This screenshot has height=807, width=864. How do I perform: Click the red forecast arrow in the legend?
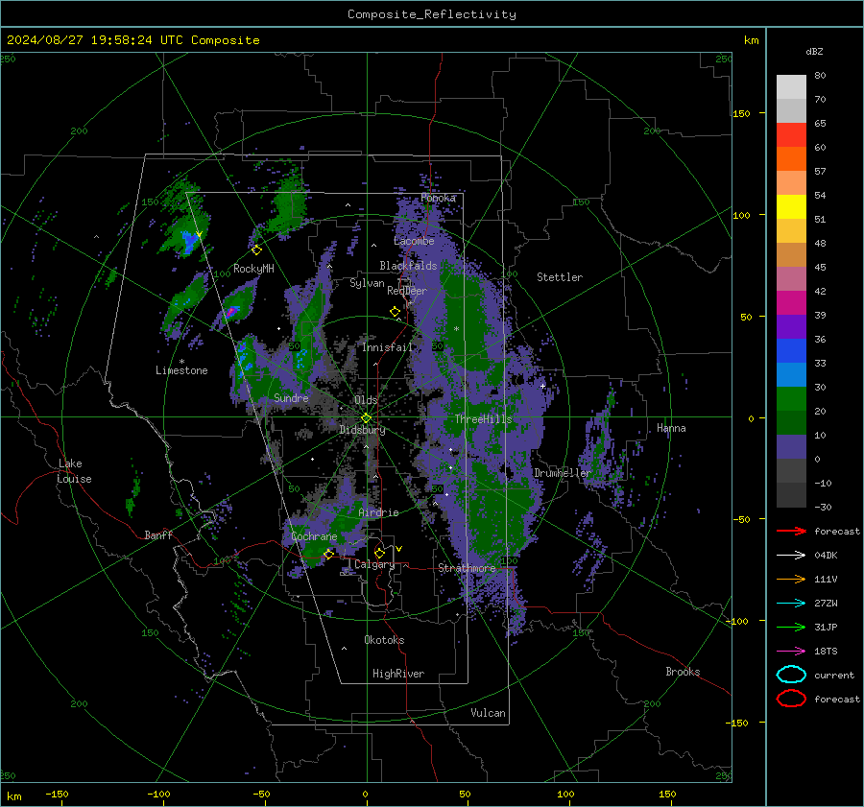click(791, 531)
